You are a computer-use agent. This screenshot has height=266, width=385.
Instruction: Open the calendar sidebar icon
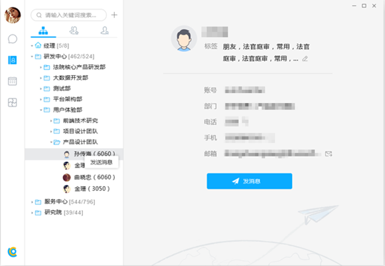(12, 81)
